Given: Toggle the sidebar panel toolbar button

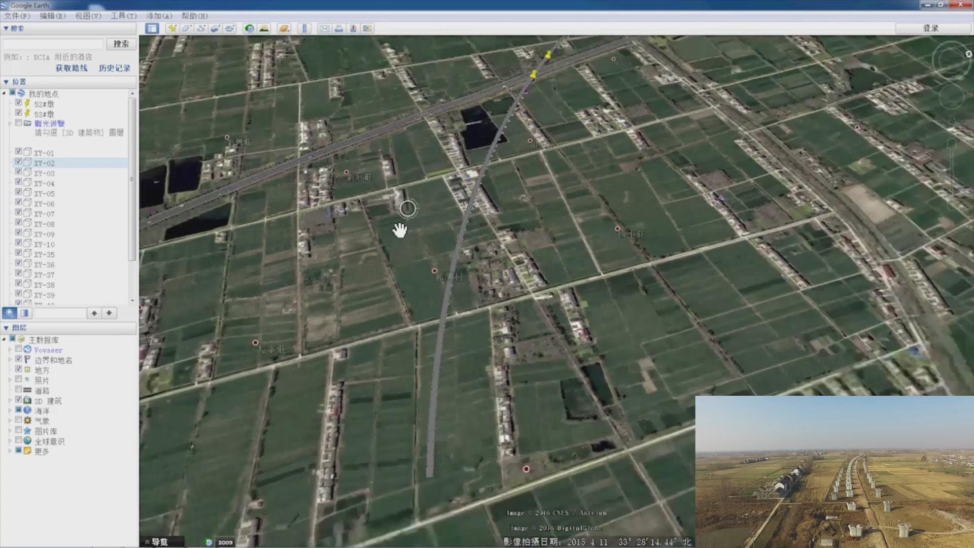Looking at the screenshot, I should 152,28.
